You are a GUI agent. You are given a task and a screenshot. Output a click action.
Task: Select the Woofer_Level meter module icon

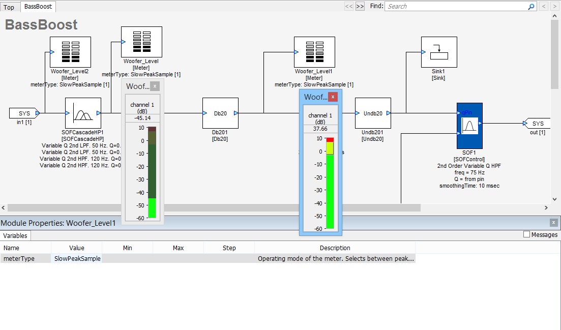click(142, 42)
